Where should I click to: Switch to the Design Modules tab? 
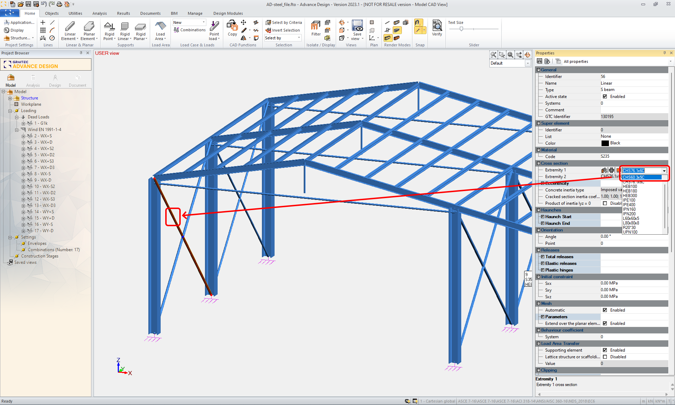pyautogui.click(x=228, y=13)
